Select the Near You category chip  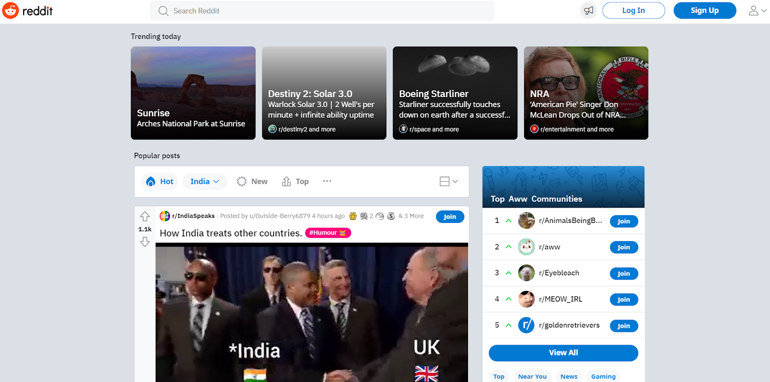coord(532,376)
